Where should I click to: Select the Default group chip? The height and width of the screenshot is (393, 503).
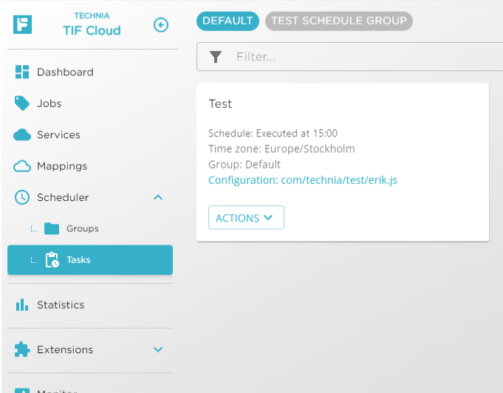[x=227, y=21]
